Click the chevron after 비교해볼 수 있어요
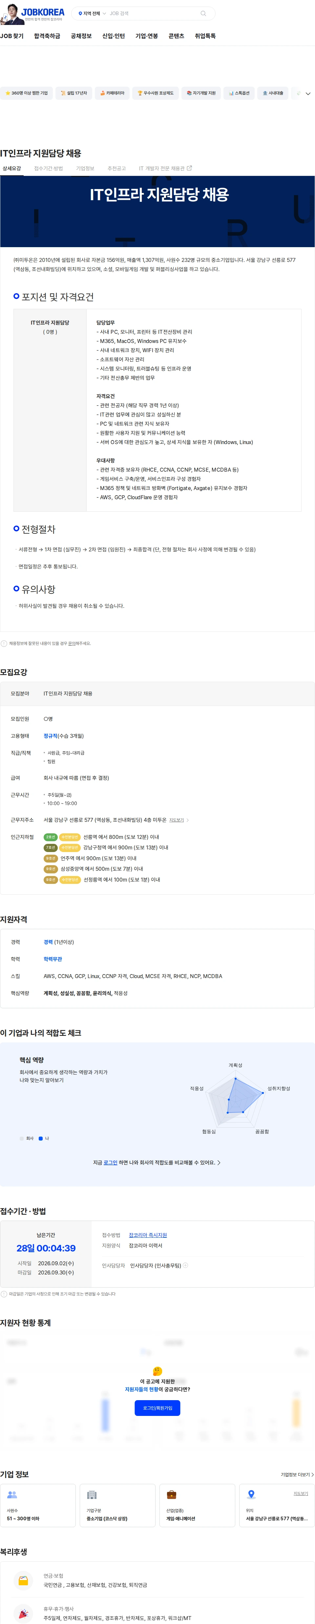Viewport: 315px width, 1624px height. [x=219, y=1163]
